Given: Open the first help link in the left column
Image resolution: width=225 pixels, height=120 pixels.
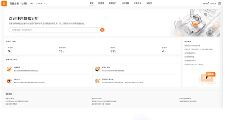Looking at the screenshot, I should (10, 99).
